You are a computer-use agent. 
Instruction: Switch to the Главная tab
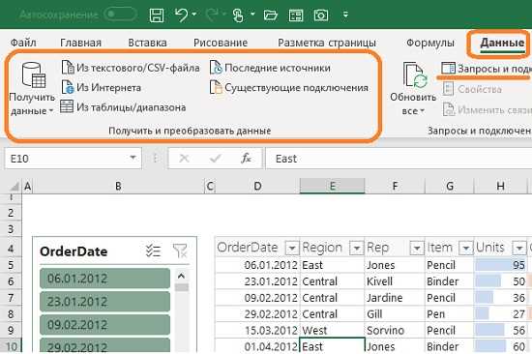click(x=80, y=43)
